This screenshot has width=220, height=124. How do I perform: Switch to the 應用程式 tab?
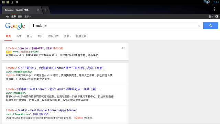[x=53, y=36]
